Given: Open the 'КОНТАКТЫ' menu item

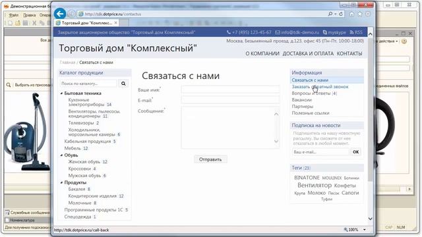Looking at the screenshot, I should point(349,54).
